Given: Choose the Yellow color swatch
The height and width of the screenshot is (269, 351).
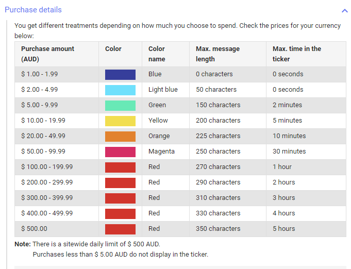Looking at the screenshot, I should [120, 121].
